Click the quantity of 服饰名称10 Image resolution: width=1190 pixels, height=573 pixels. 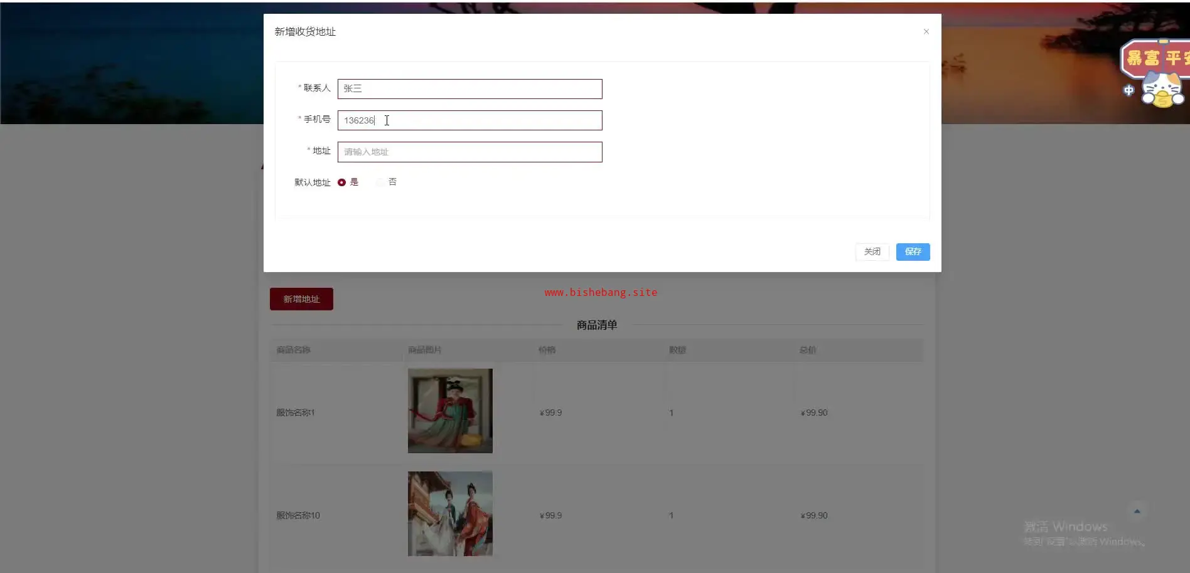point(672,515)
